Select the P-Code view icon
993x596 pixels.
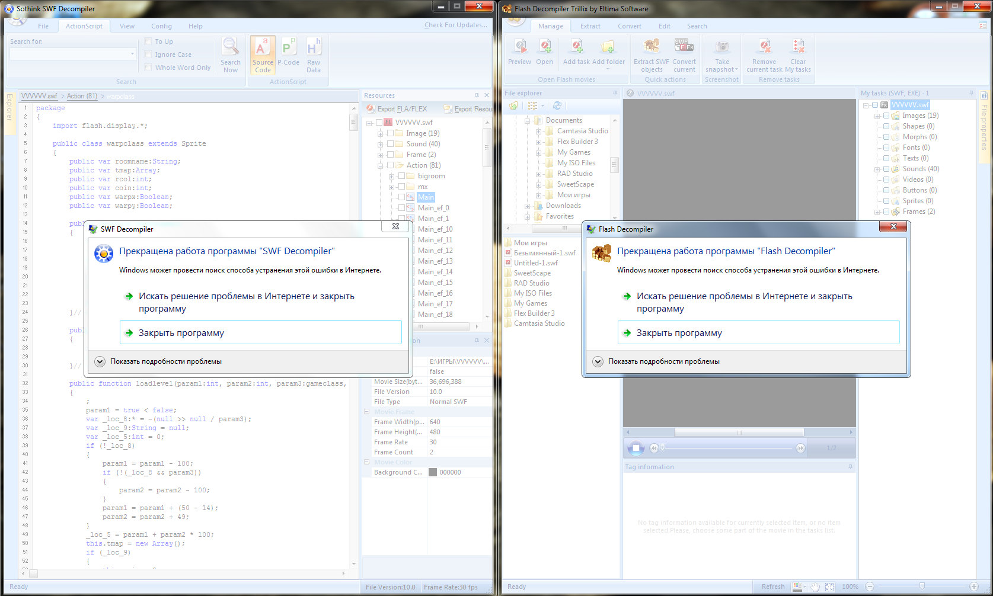(288, 47)
